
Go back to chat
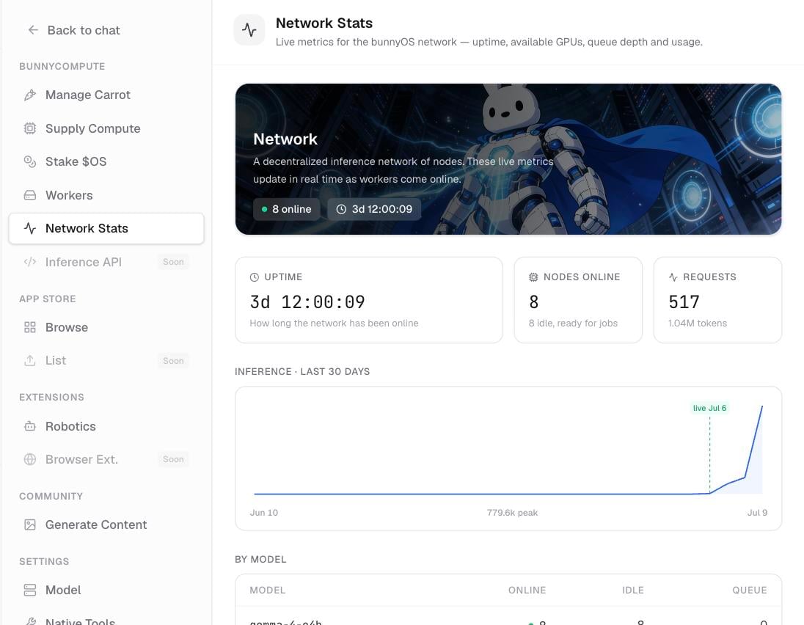(x=74, y=30)
